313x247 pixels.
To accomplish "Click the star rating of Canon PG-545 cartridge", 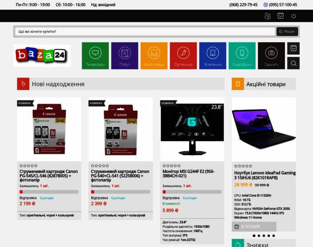I will pyautogui.click(x=28, y=165).
